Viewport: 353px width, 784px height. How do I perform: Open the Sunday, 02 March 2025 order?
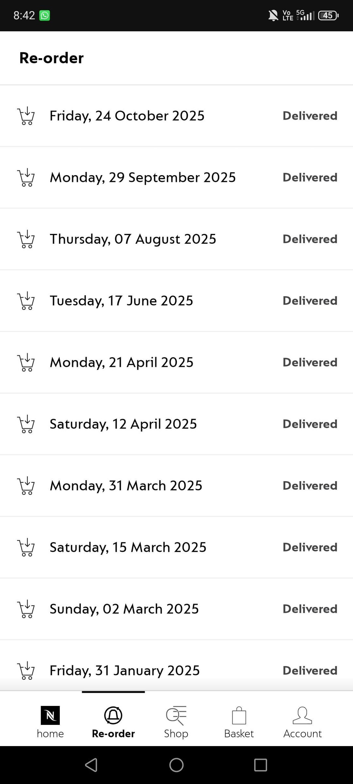pyautogui.click(x=124, y=609)
